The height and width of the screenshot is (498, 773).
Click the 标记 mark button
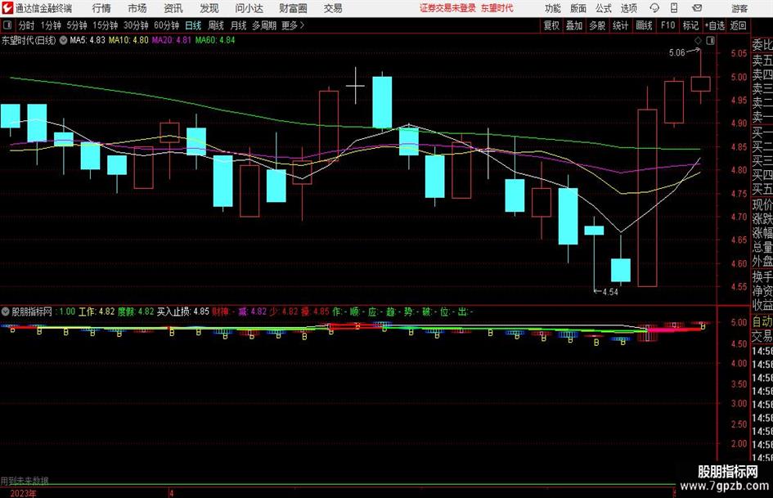click(x=690, y=25)
